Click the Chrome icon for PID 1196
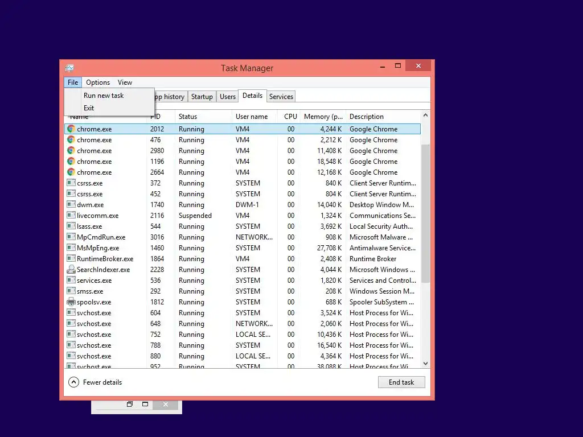 71,161
